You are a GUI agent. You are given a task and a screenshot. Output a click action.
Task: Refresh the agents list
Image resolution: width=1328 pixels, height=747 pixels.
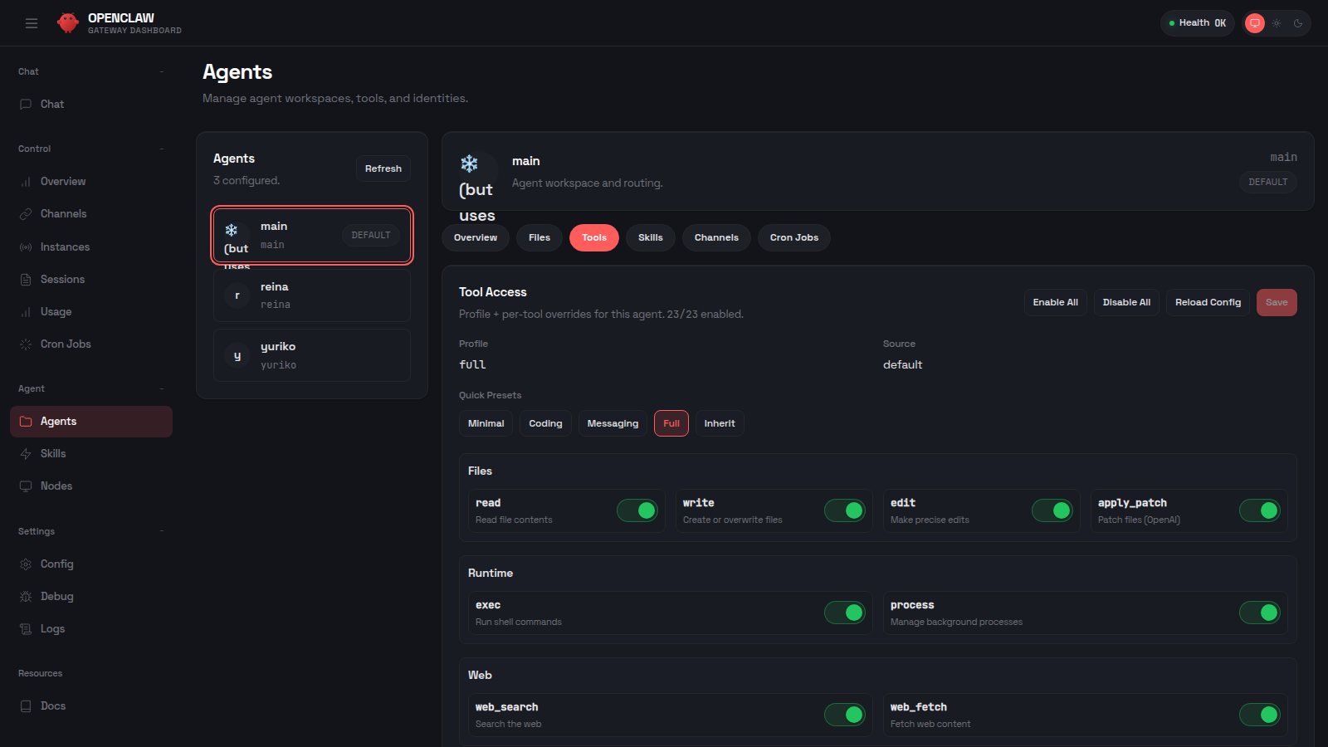[x=383, y=168]
